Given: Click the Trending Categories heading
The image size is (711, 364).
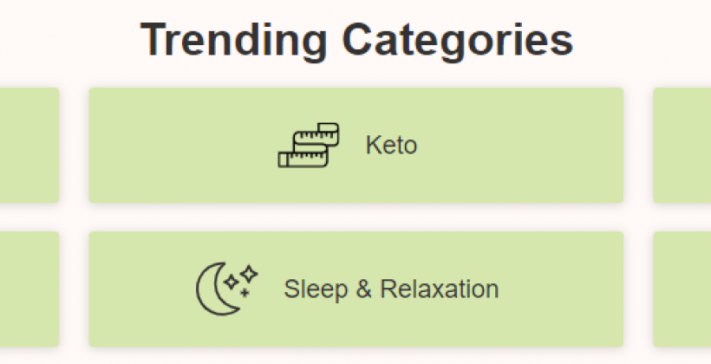Looking at the screenshot, I should 357,41.
